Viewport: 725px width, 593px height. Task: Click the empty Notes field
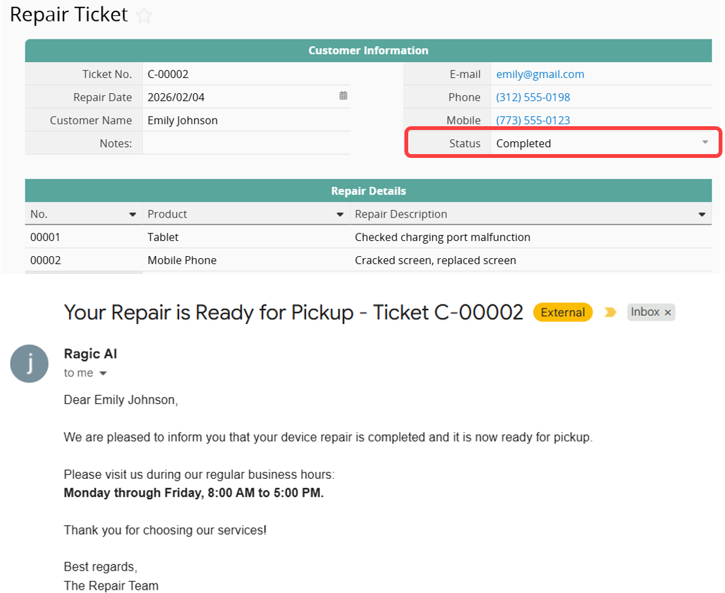(246, 143)
